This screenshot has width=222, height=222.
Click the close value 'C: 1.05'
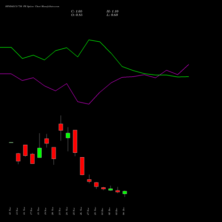pos(77,12)
